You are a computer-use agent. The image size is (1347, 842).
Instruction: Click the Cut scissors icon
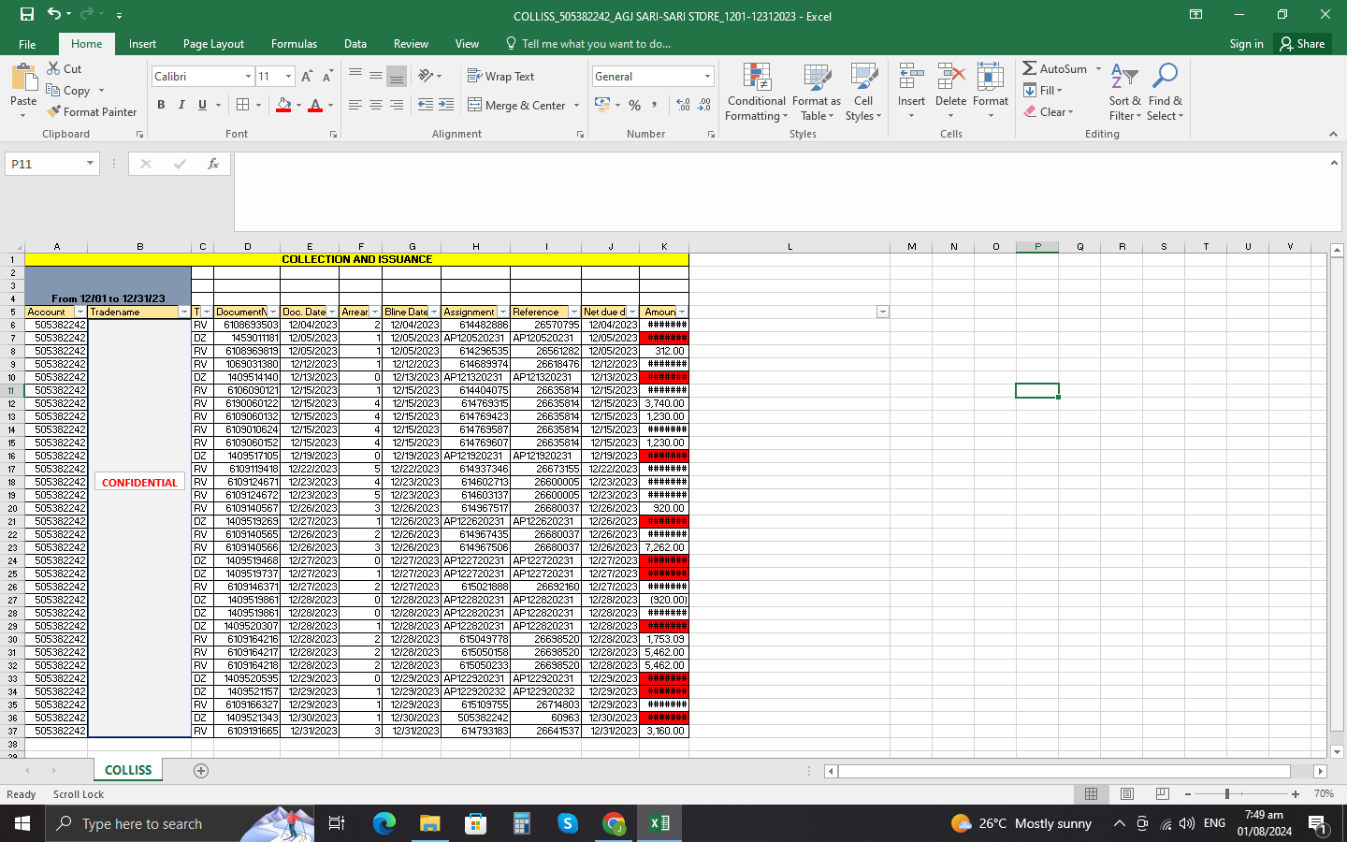tap(53, 68)
